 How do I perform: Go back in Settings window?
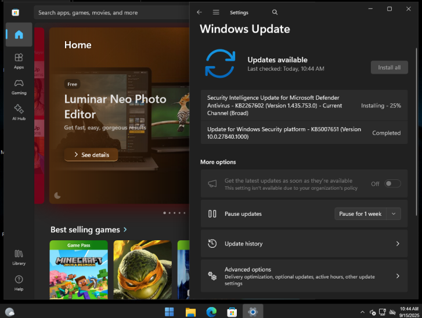point(199,12)
